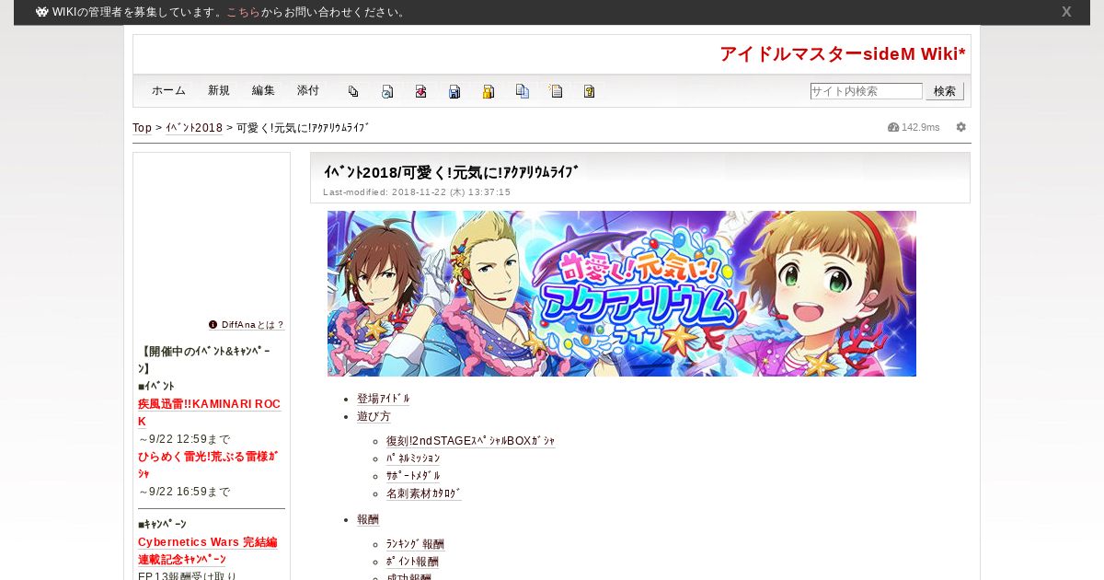Click the copy page icon in toolbar

353,91
